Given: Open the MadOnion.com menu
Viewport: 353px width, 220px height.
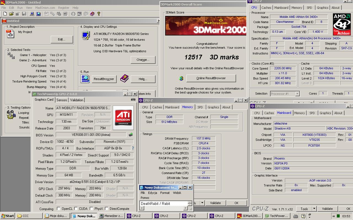Looking at the screenshot, I should [45, 8].
